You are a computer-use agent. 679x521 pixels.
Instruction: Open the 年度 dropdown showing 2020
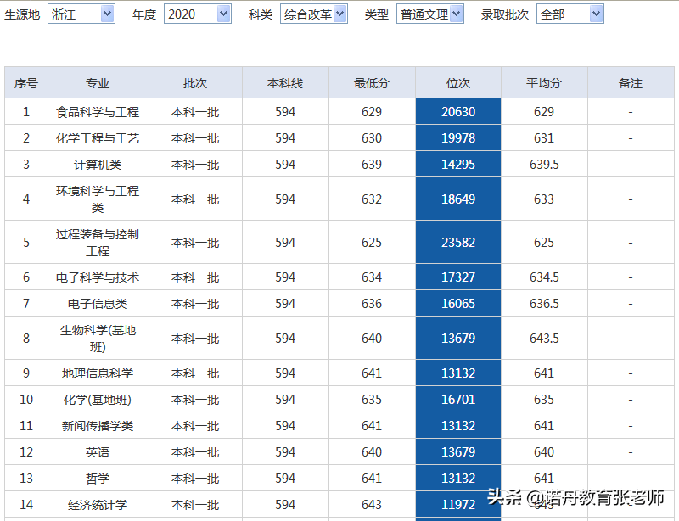(x=198, y=14)
